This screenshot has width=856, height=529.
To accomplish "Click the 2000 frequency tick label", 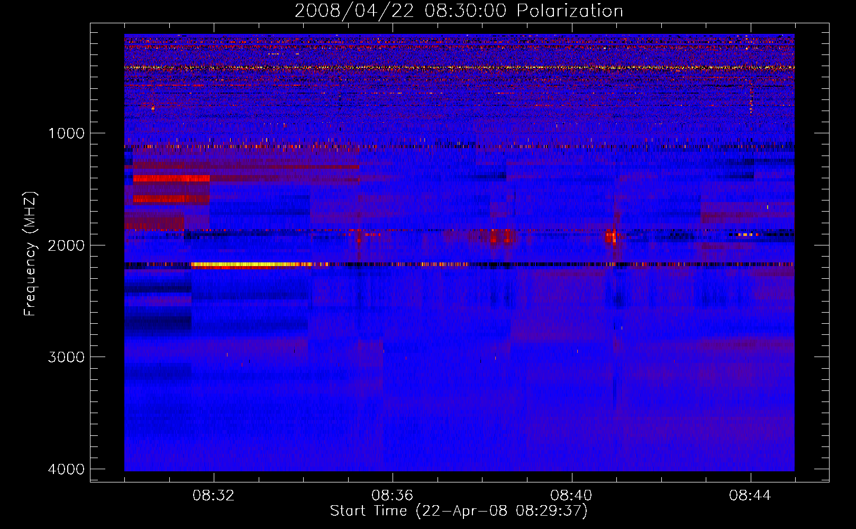I will pos(66,245).
